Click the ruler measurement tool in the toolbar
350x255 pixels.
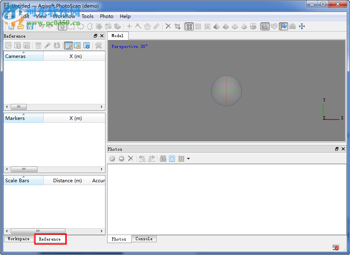click(156, 26)
